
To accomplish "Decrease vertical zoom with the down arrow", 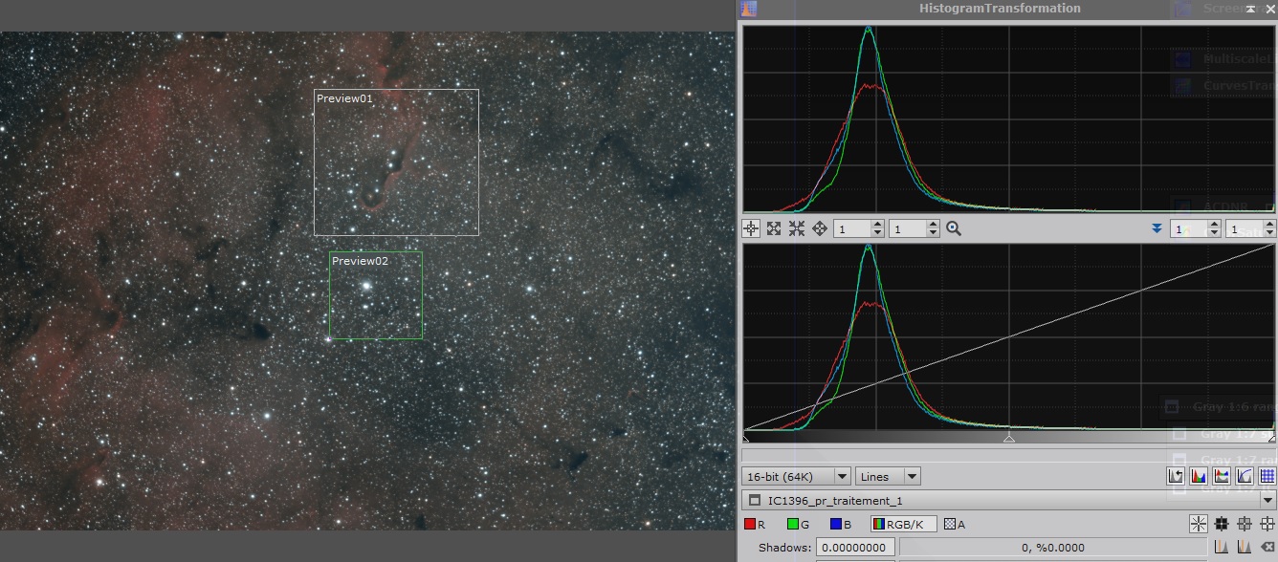I will (x=933, y=233).
